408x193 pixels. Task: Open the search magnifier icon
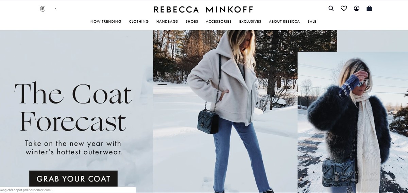331,8
